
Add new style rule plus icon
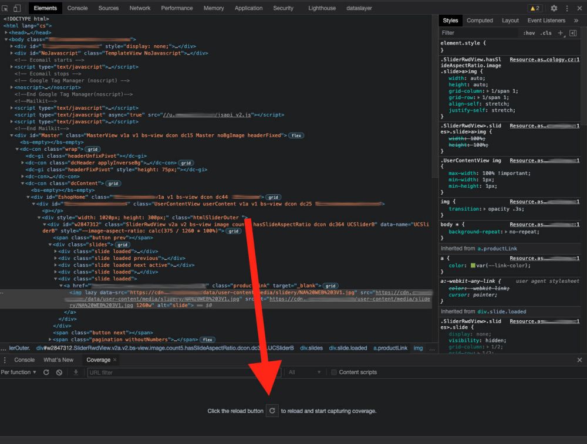click(561, 33)
